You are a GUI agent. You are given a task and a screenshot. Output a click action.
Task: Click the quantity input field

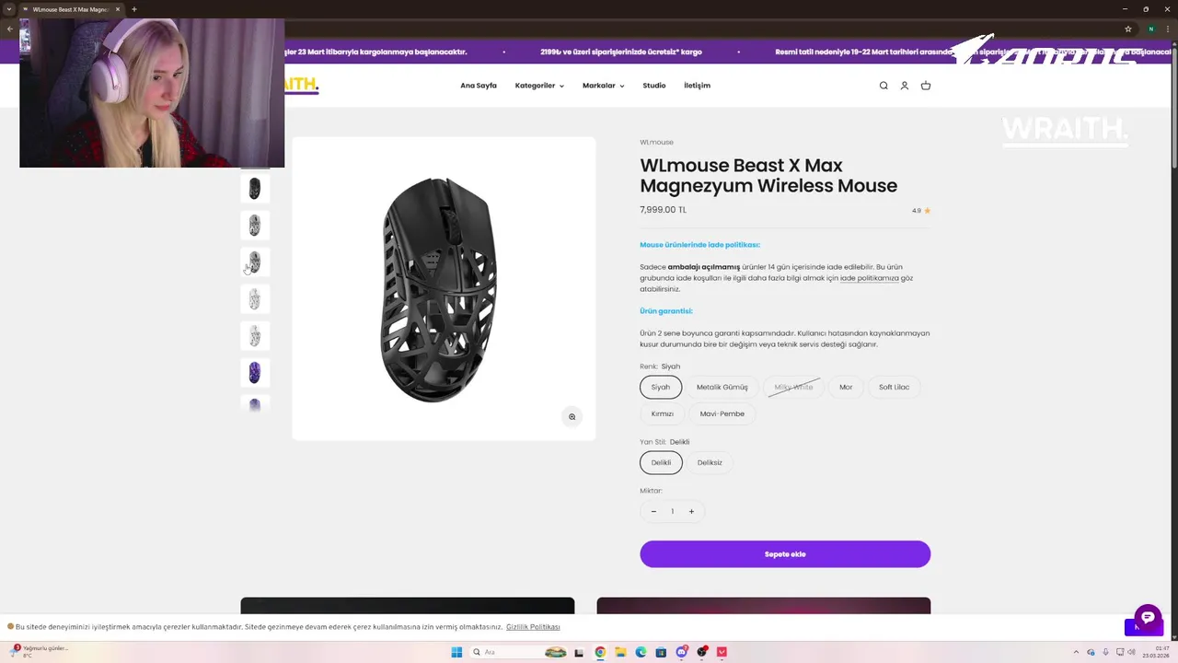coord(673,512)
